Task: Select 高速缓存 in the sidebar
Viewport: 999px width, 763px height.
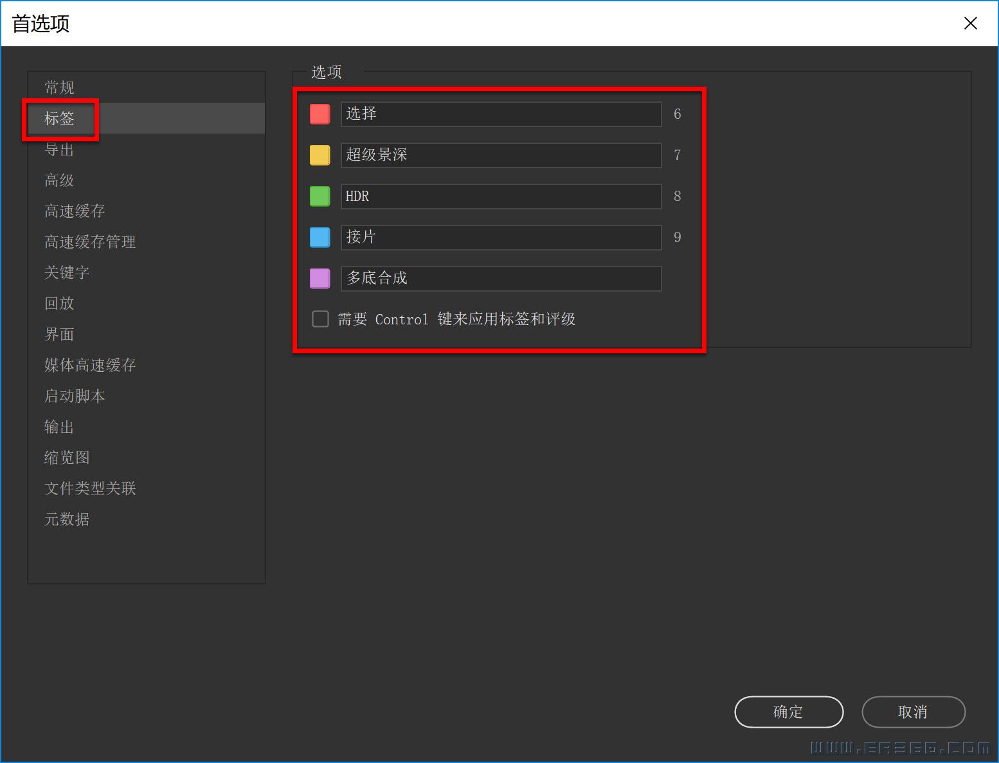Action: point(74,211)
